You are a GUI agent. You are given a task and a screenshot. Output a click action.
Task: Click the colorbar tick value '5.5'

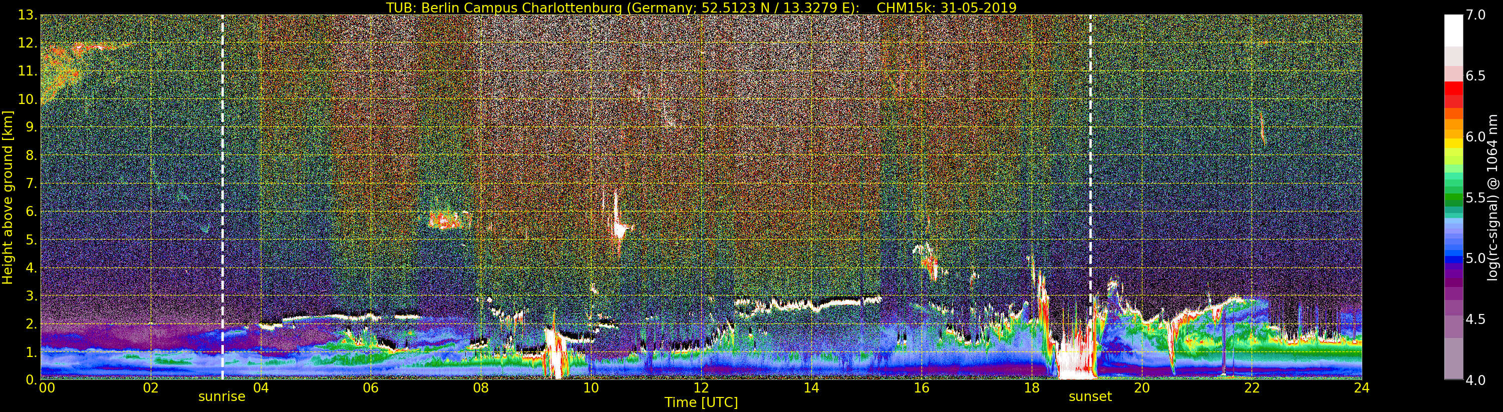[x=1475, y=197]
